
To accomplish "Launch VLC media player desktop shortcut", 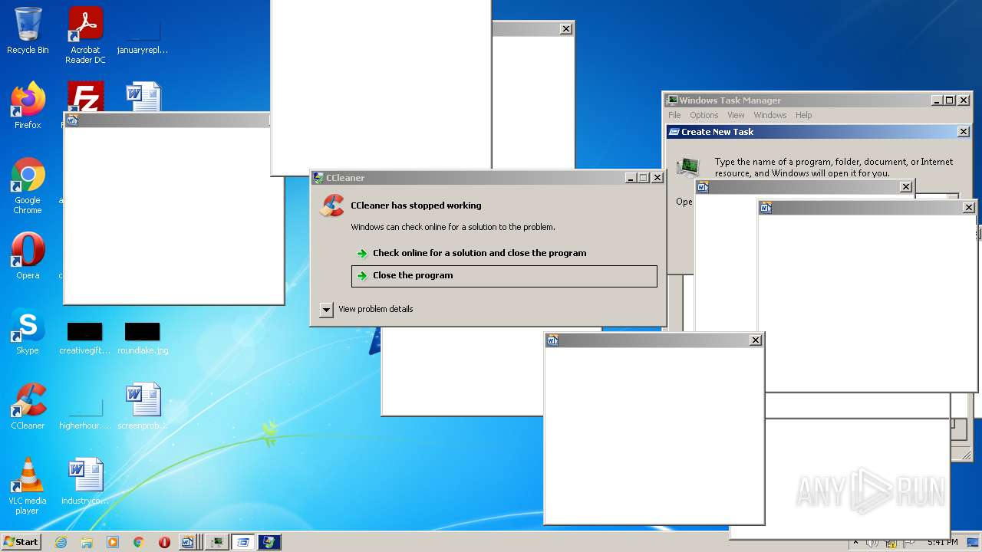I will [28, 486].
